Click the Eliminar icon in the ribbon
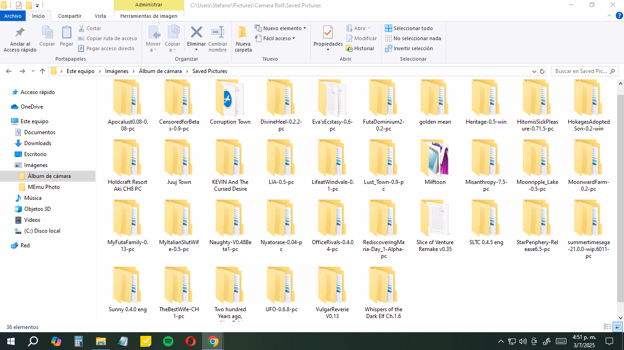 pos(196,33)
